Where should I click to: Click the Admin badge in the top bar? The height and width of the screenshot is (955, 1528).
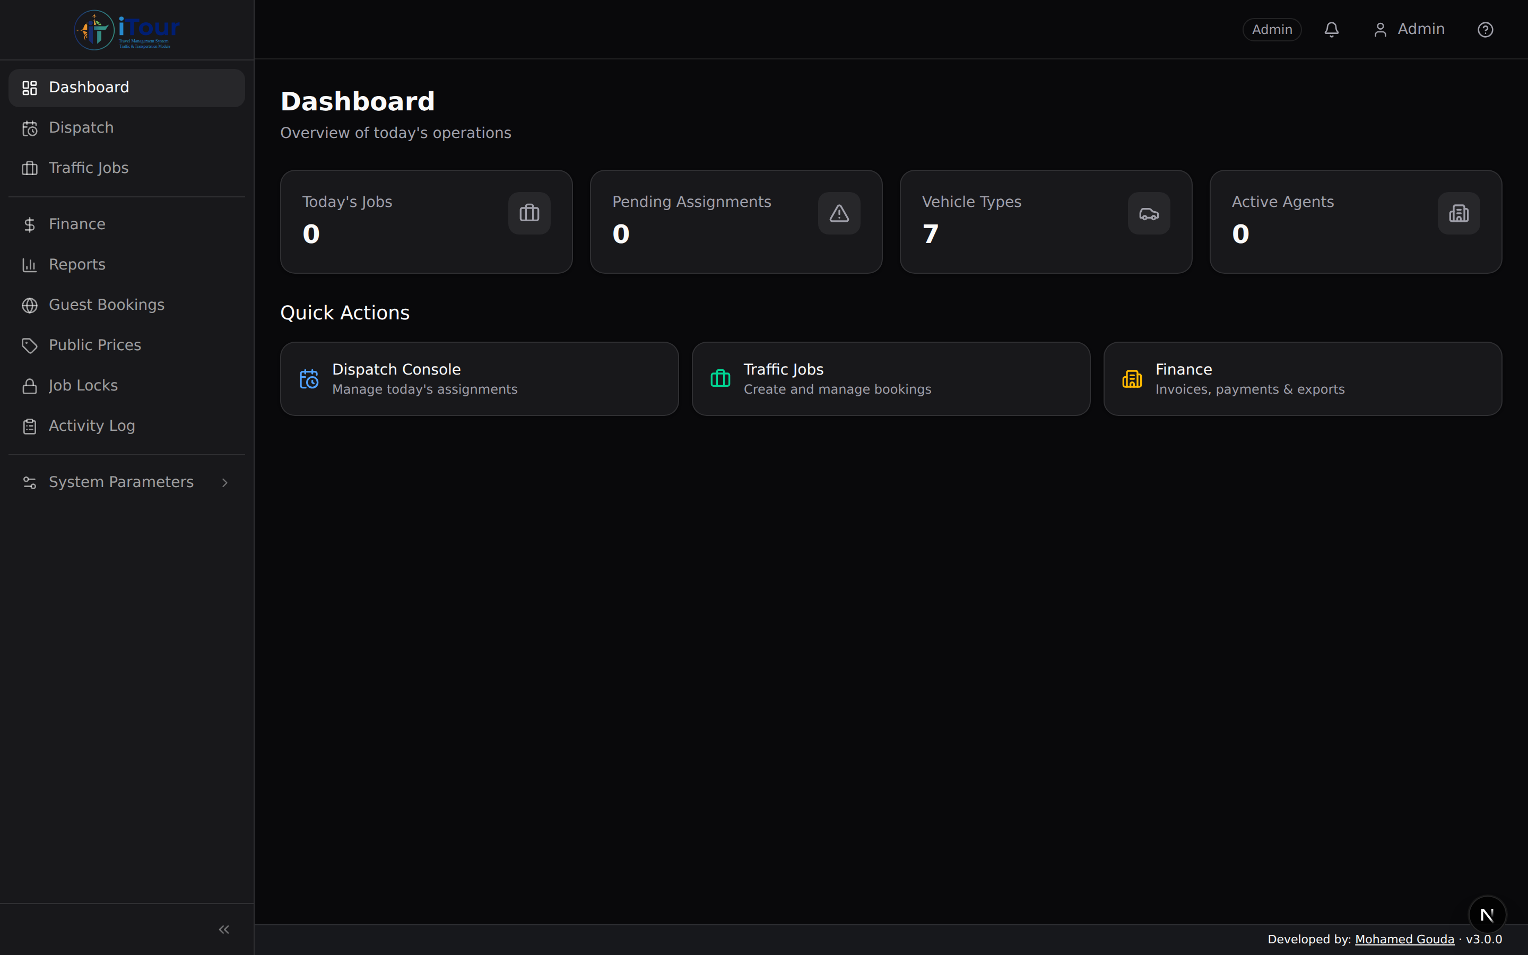point(1272,29)
